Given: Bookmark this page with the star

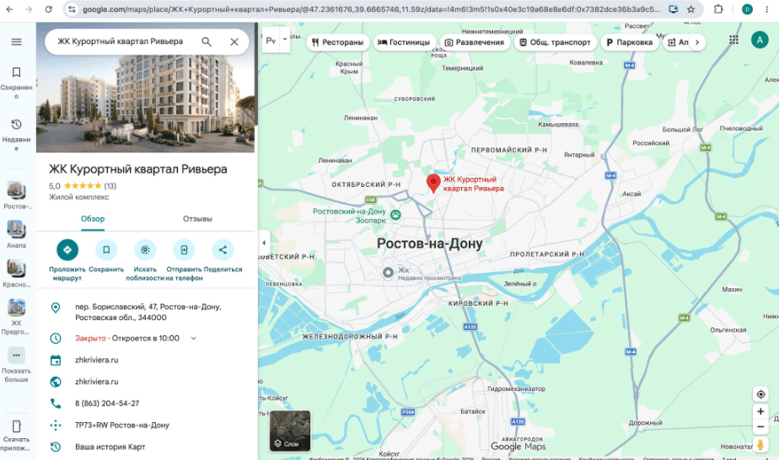Looking at the screenshot, I should tap(690, 9).
